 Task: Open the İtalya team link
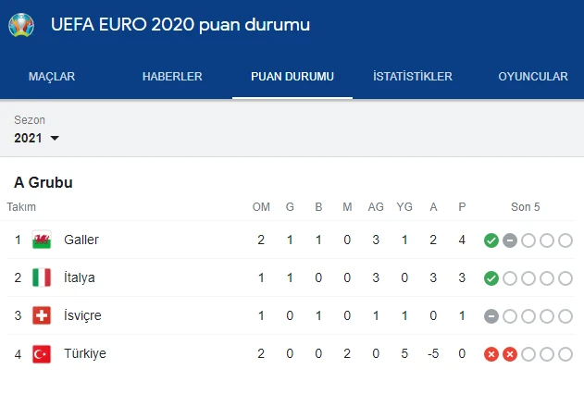click(x=80, y=277)
